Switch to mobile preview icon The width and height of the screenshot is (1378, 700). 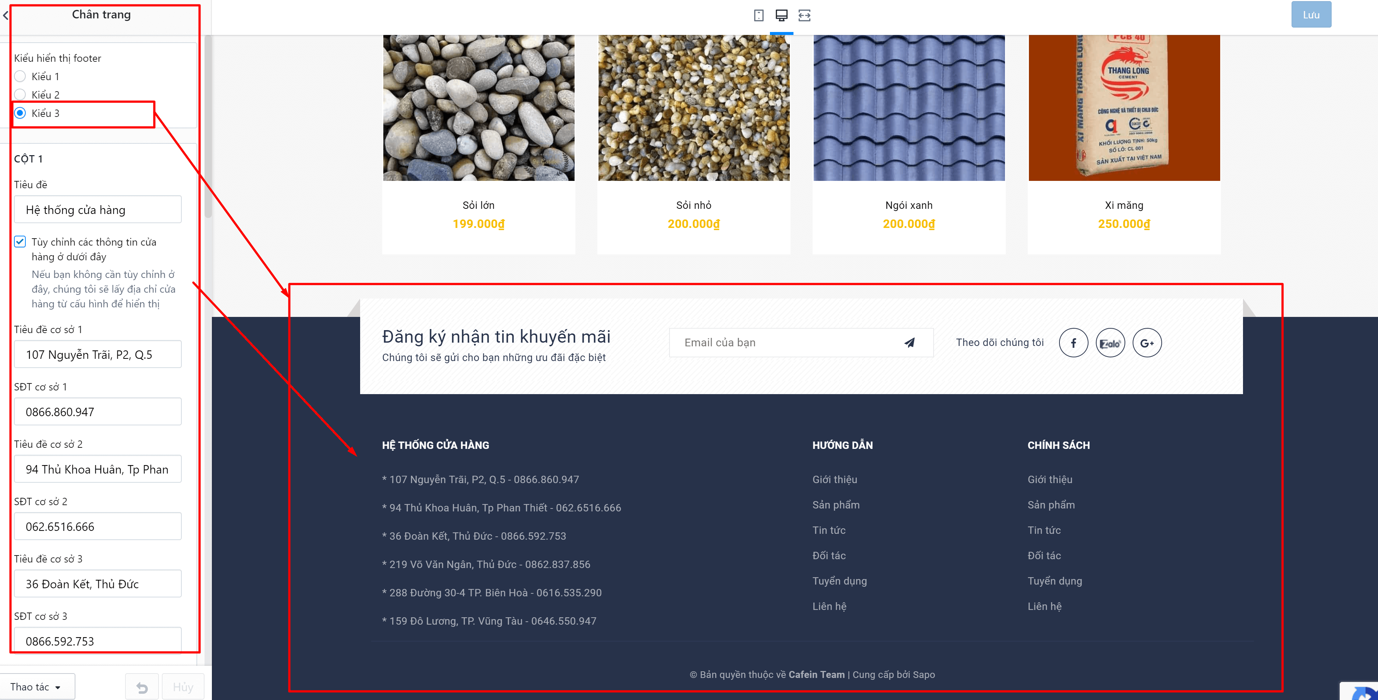pos(759,15)
